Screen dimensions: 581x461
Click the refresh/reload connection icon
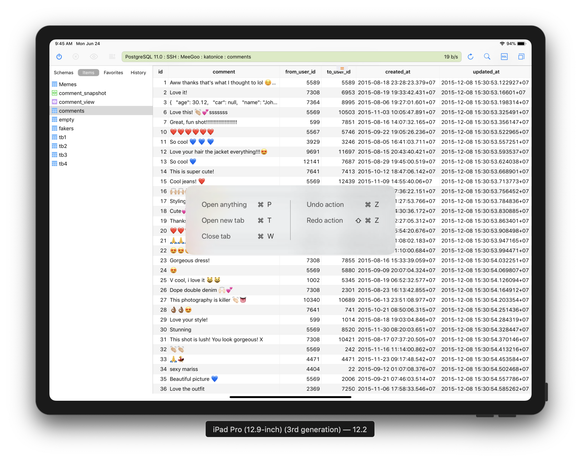(471, 57)
